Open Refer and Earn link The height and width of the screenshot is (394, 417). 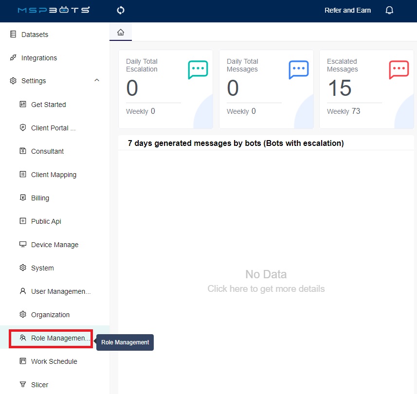coord(347,10)
